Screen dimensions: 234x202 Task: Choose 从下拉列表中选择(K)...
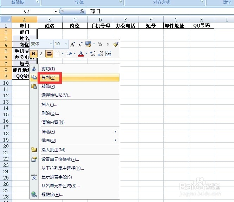(74, 168)
